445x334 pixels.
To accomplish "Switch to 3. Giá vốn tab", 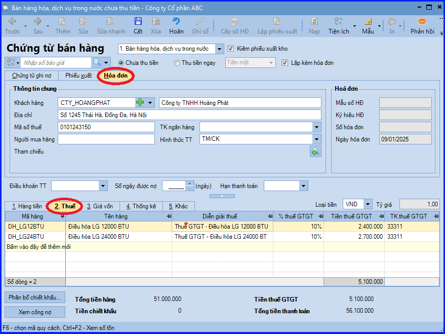I will [x=100, y=206].
